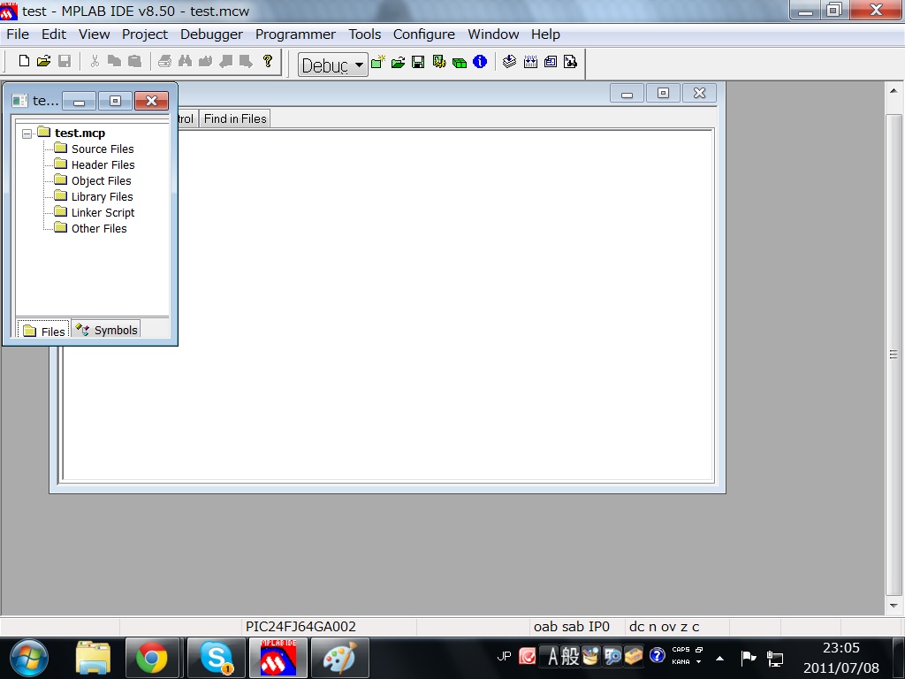Open the Window menu
The width and height of the screenshot is (905, 679).
click(x=493, y=34)
